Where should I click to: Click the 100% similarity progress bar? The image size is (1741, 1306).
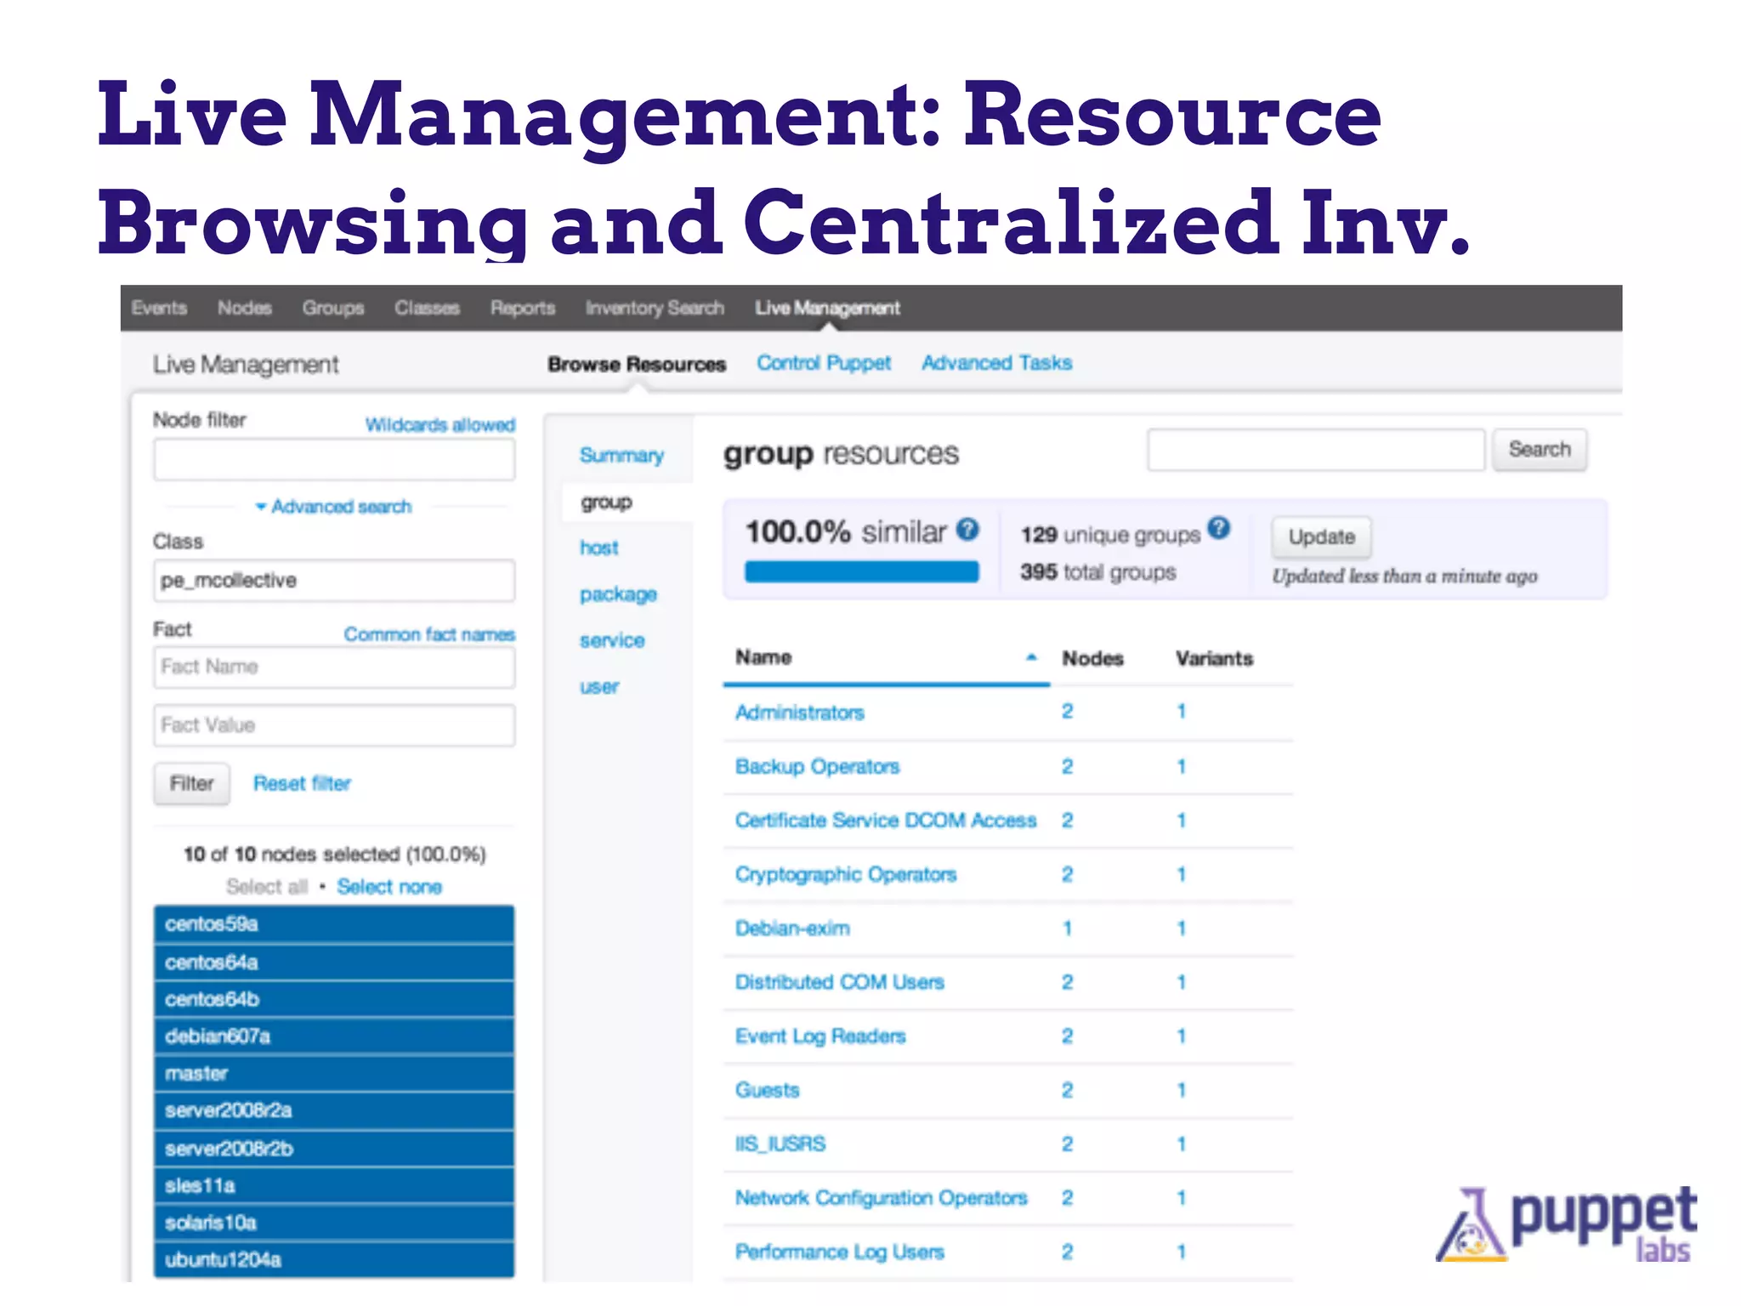861,571
